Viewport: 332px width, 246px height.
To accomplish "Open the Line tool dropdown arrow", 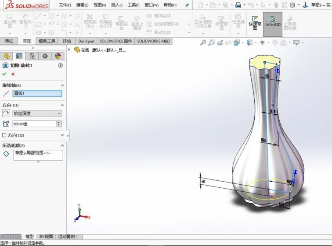I will 45,16.
